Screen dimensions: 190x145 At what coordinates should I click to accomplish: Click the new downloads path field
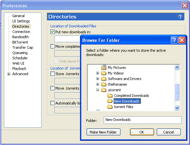click(x=67, y=39)
